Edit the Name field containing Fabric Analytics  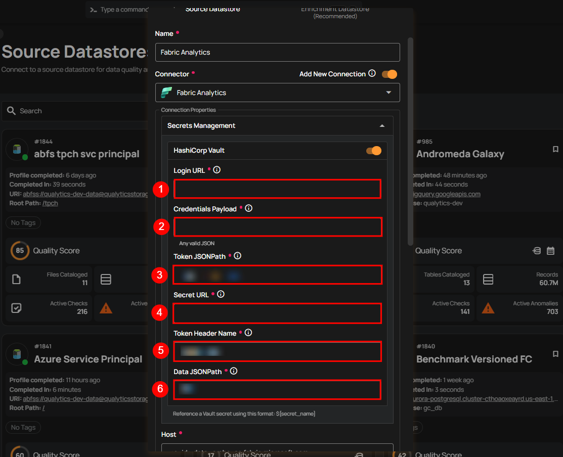pos(277,52)
